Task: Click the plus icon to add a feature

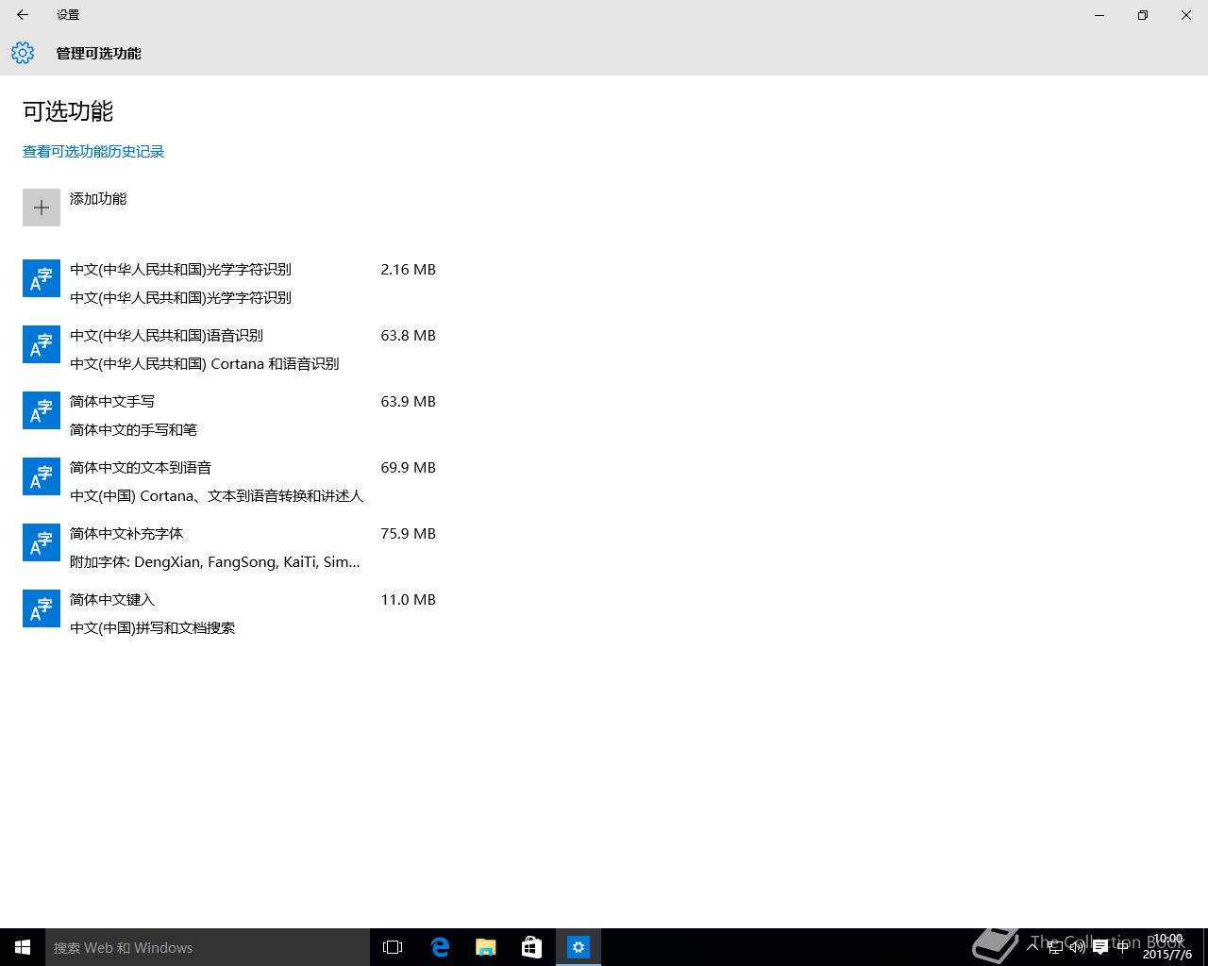Action: (41, 207)
